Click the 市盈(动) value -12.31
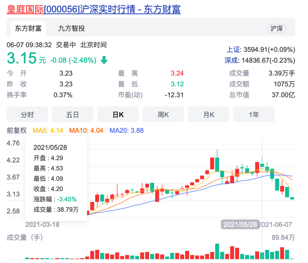The height and width of the screenshot is (263, 308). point(174,95)
